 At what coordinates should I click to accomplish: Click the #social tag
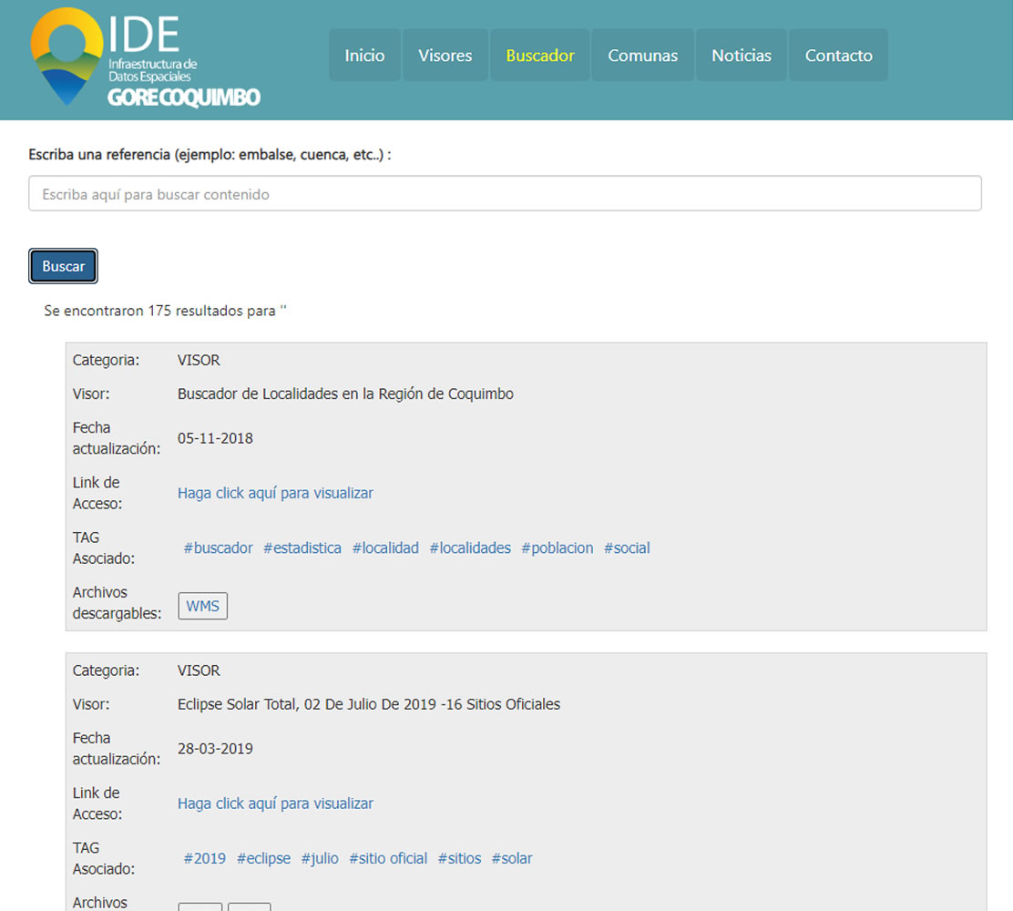(627, 548)
